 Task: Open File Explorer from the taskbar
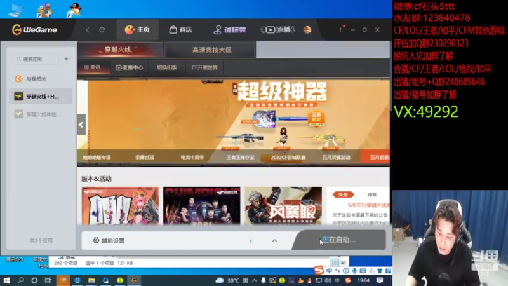(x=91, y=280)
